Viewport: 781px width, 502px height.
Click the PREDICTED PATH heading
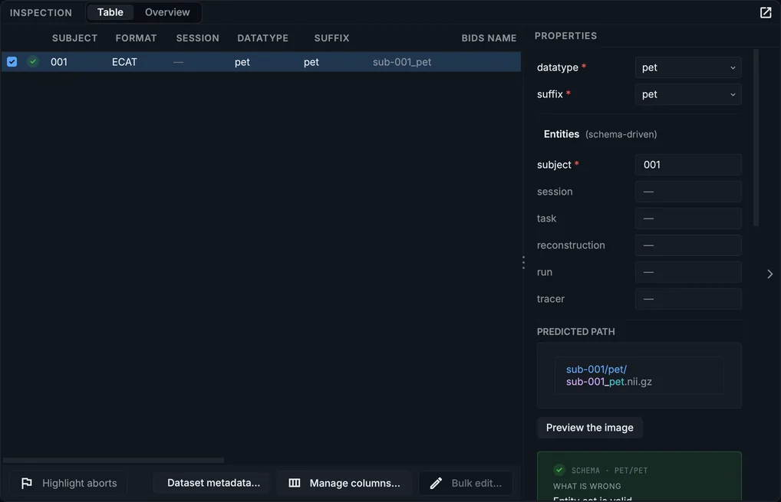click(x=576, y=332)
